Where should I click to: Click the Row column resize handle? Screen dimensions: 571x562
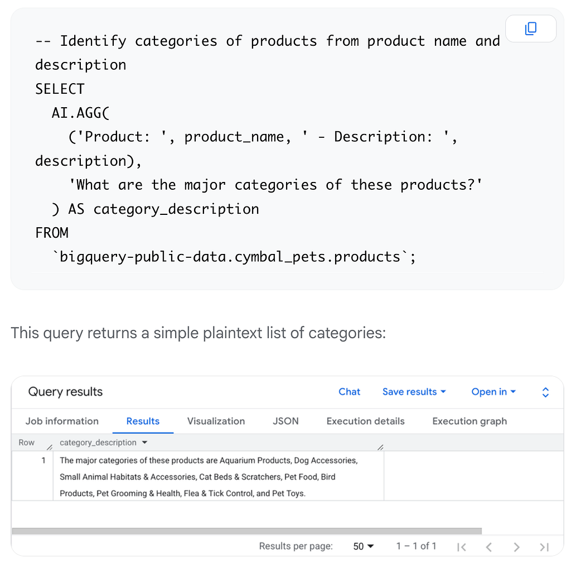(x=50, y=447)
